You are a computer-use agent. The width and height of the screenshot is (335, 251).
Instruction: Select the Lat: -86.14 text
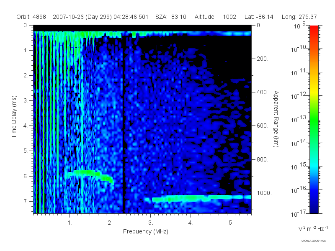pyautogui.click(x=259, y=17)
